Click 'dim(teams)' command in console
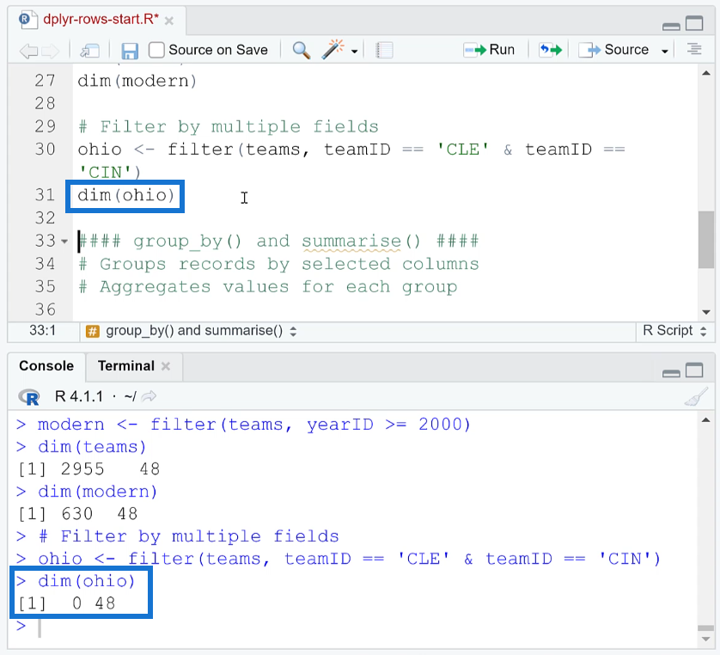Viewport: 720px width, 655px height. [x=92, y=447]
